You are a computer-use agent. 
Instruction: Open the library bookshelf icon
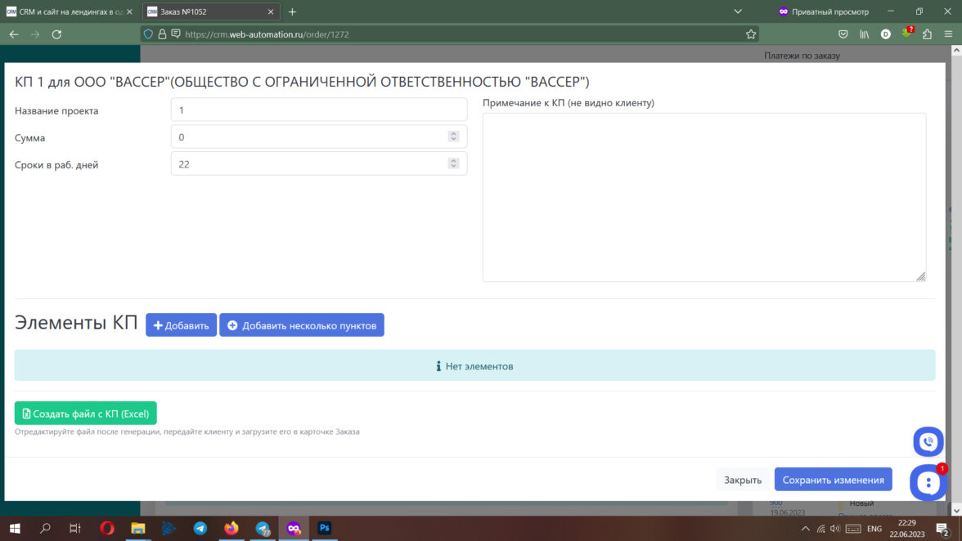click(864, 34)
